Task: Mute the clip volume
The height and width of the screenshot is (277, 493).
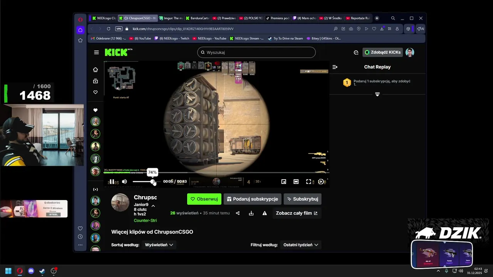Action: [124, 182]
